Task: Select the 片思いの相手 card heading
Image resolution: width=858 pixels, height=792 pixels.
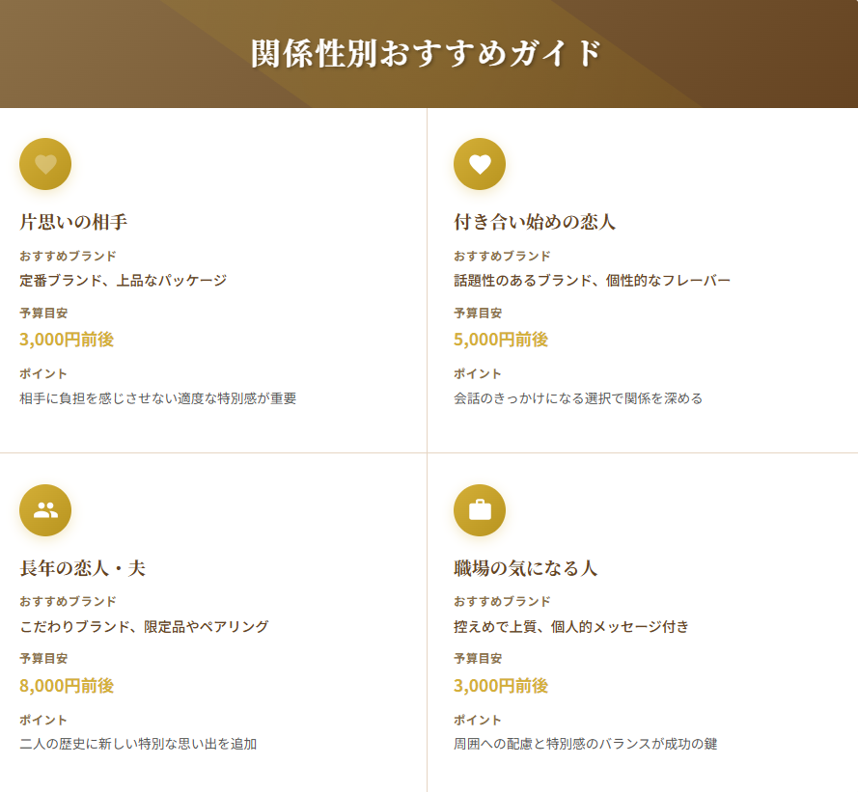Action: (73, 222)
